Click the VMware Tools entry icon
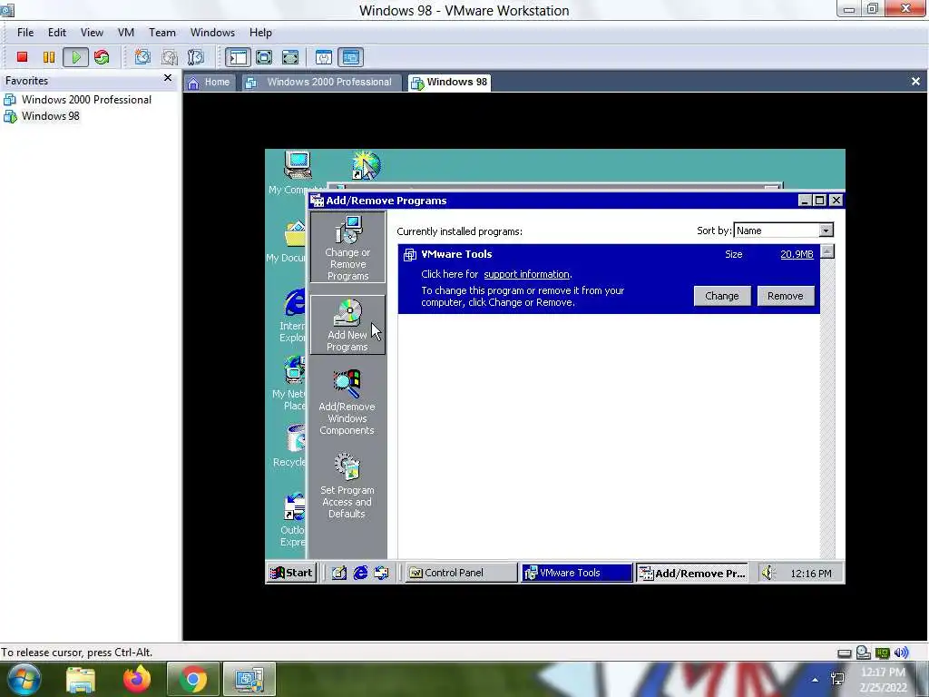 click(409, 255)
